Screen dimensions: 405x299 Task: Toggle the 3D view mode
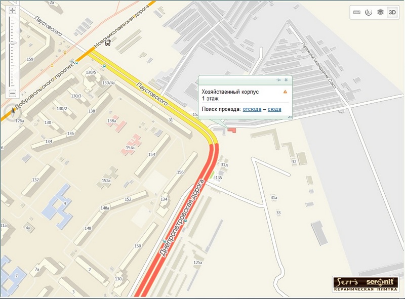[392, 13]
